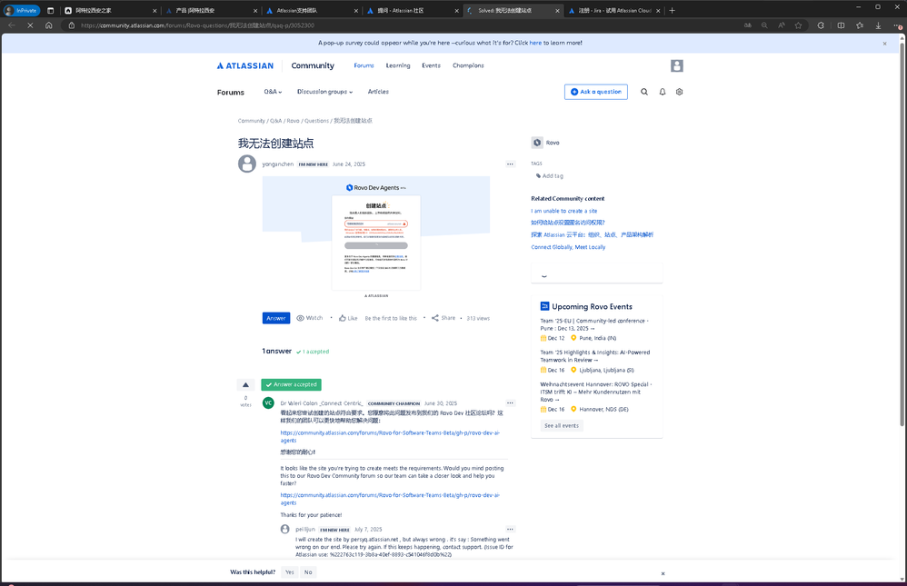
Task: Open browser downloads icon
Action: click(878, 25)
